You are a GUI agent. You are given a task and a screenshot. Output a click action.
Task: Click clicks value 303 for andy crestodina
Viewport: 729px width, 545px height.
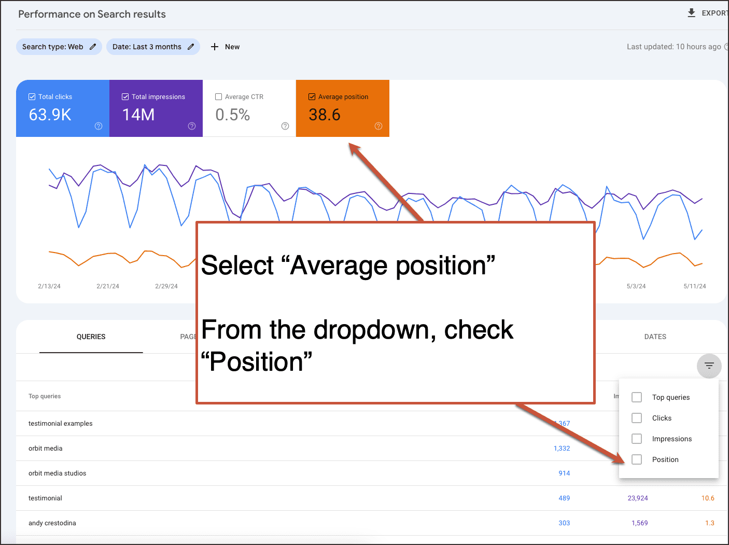tap(564, 523)
